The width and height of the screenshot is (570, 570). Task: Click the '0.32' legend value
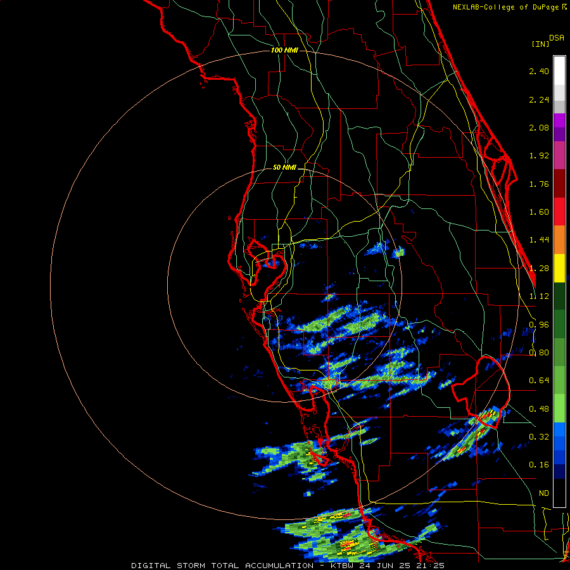point(539,436)
